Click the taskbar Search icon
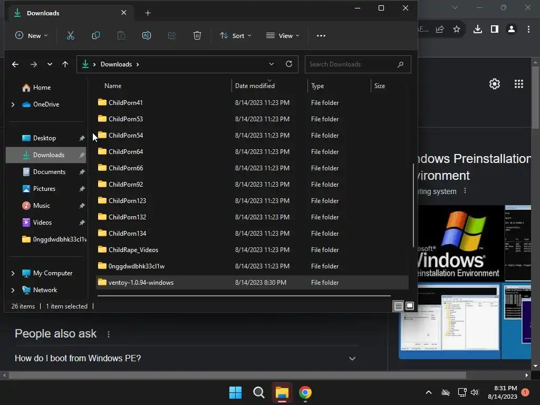 [258, 392]
